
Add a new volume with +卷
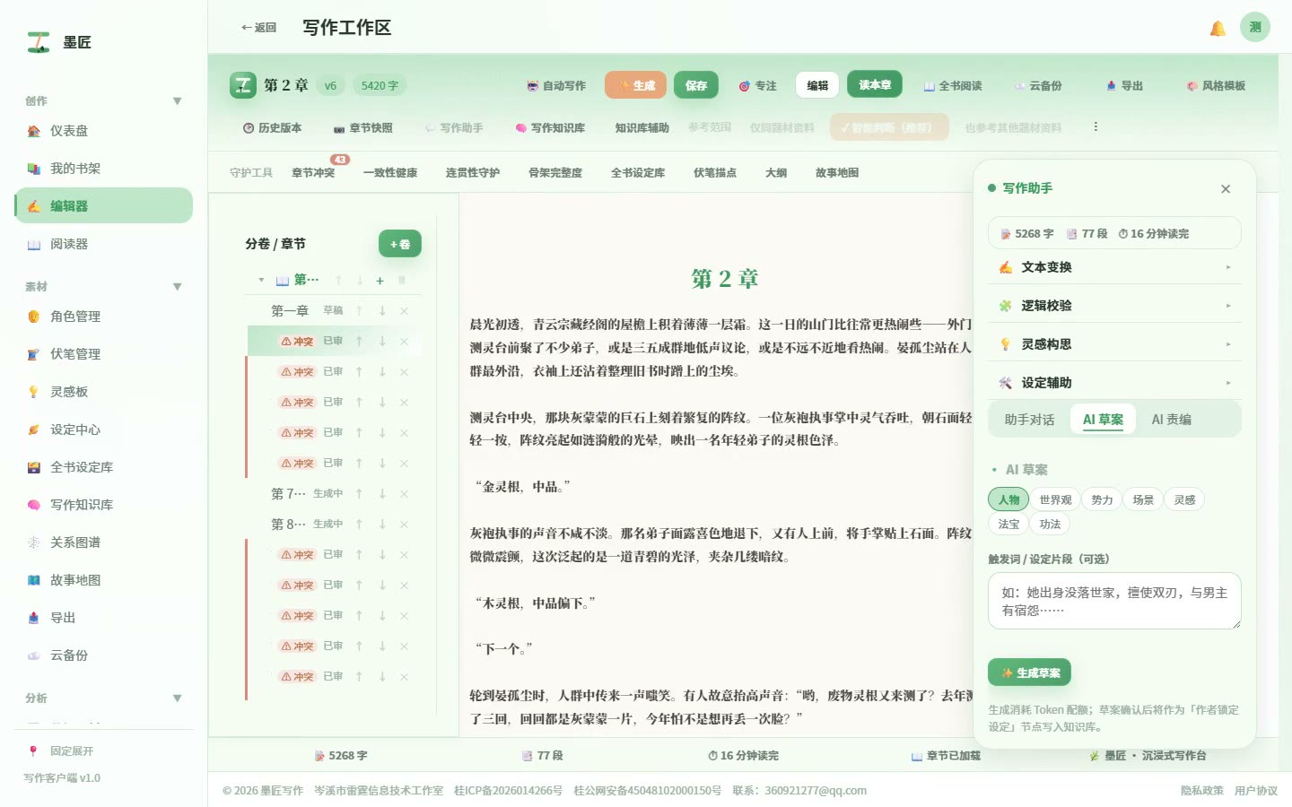[x=400, y=244]
